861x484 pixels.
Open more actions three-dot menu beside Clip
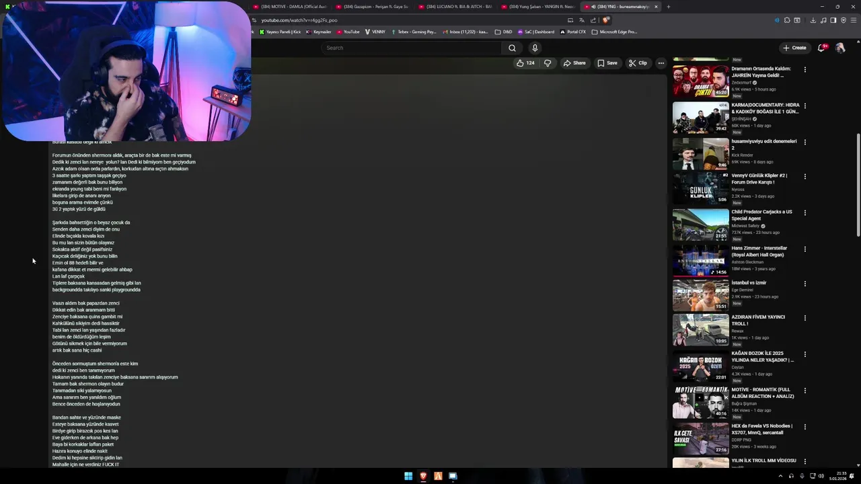pyautogui.click(x=661, y=63)
